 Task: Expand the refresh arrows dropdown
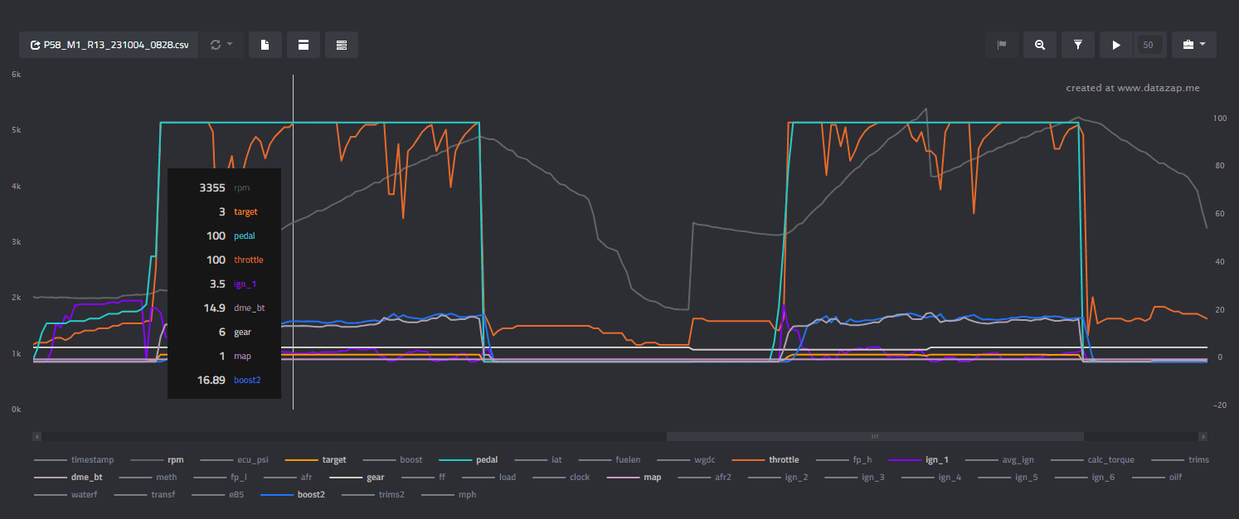[221, 45]
